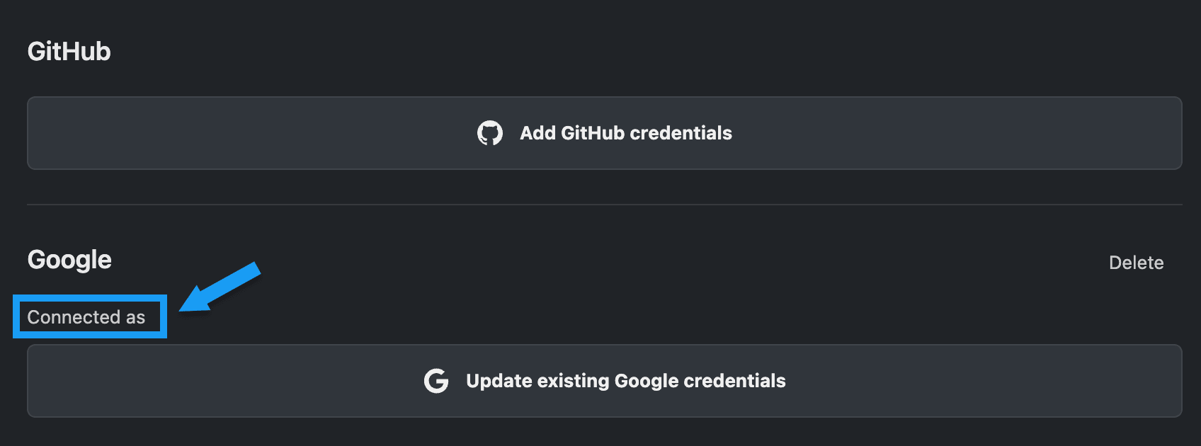
Task: Click the tip of the blue arrow
Action: point(181,309)
